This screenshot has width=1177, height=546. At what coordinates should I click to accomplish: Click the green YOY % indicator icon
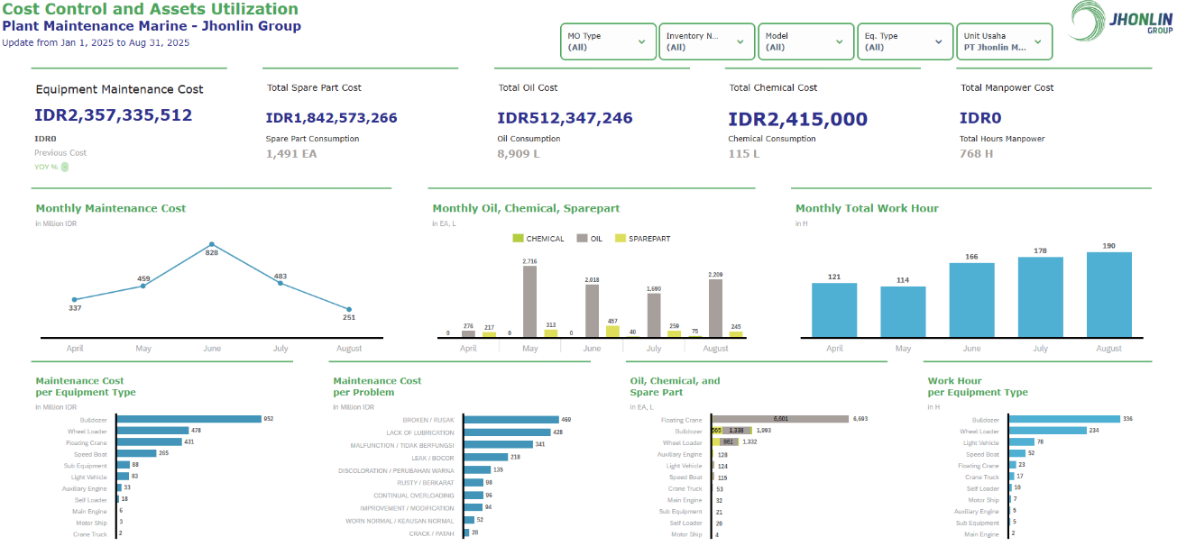(65, 167)
